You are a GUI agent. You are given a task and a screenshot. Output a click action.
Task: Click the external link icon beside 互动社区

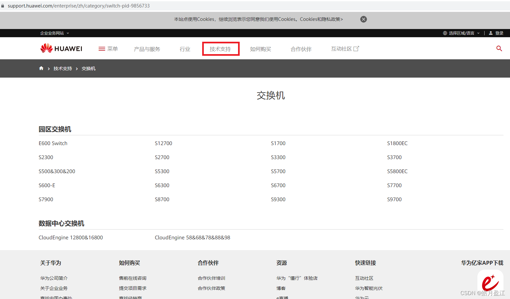point(356,49)
